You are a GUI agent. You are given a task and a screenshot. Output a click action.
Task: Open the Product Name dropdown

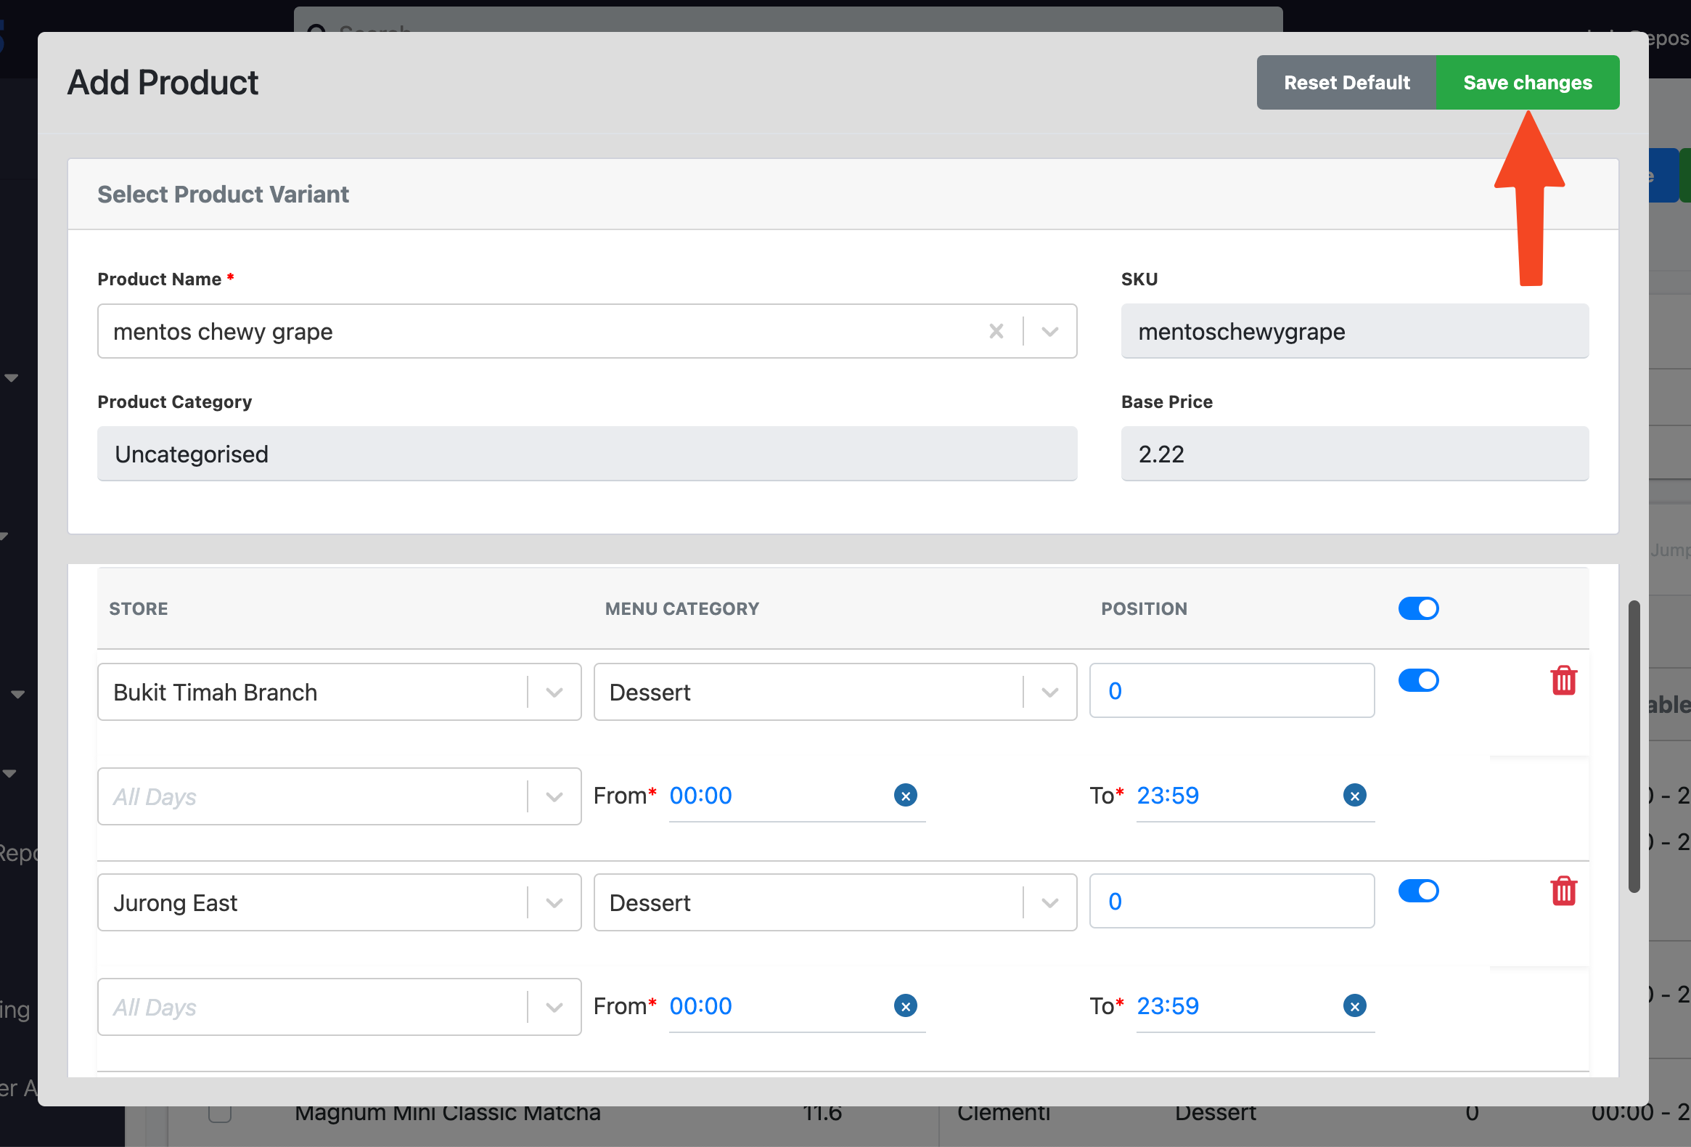[1049, 332]
